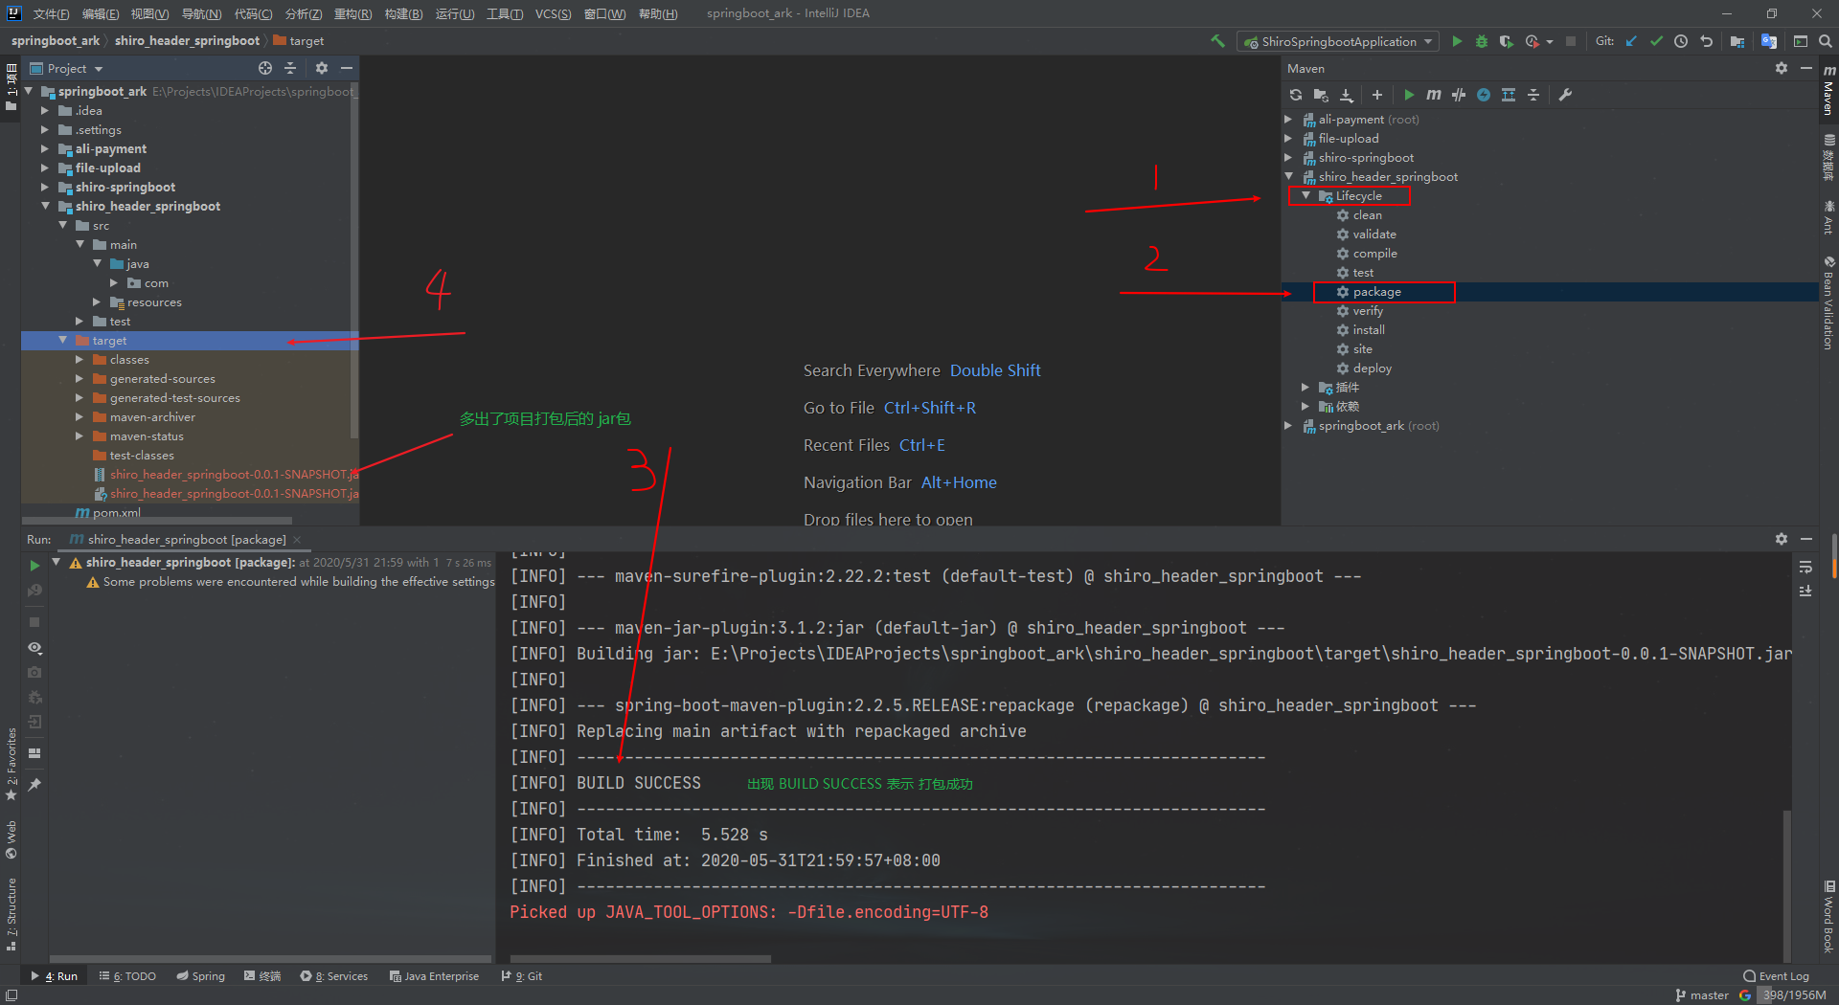Click Git update/pull blue arrow icon
Viewport: 1839px width, 1005px height.
(x=1631, y=41)
